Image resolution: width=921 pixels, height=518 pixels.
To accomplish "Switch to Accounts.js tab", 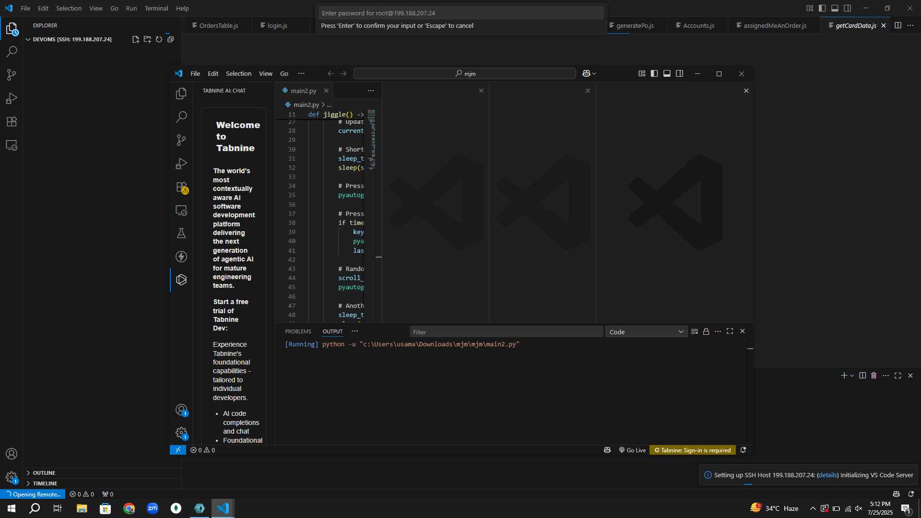I will click(x=698, y=25).
